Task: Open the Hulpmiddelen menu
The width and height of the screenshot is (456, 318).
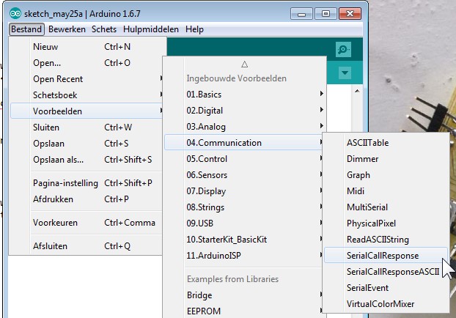Action: tap(151, 29)
